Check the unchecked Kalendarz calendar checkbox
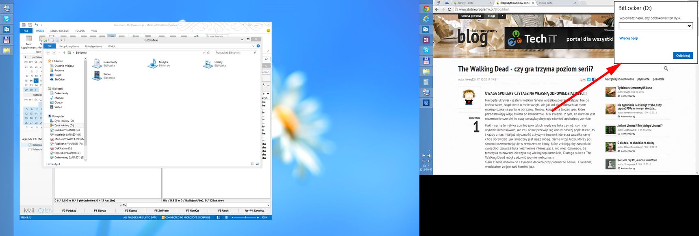 click(x=30, y=149)
